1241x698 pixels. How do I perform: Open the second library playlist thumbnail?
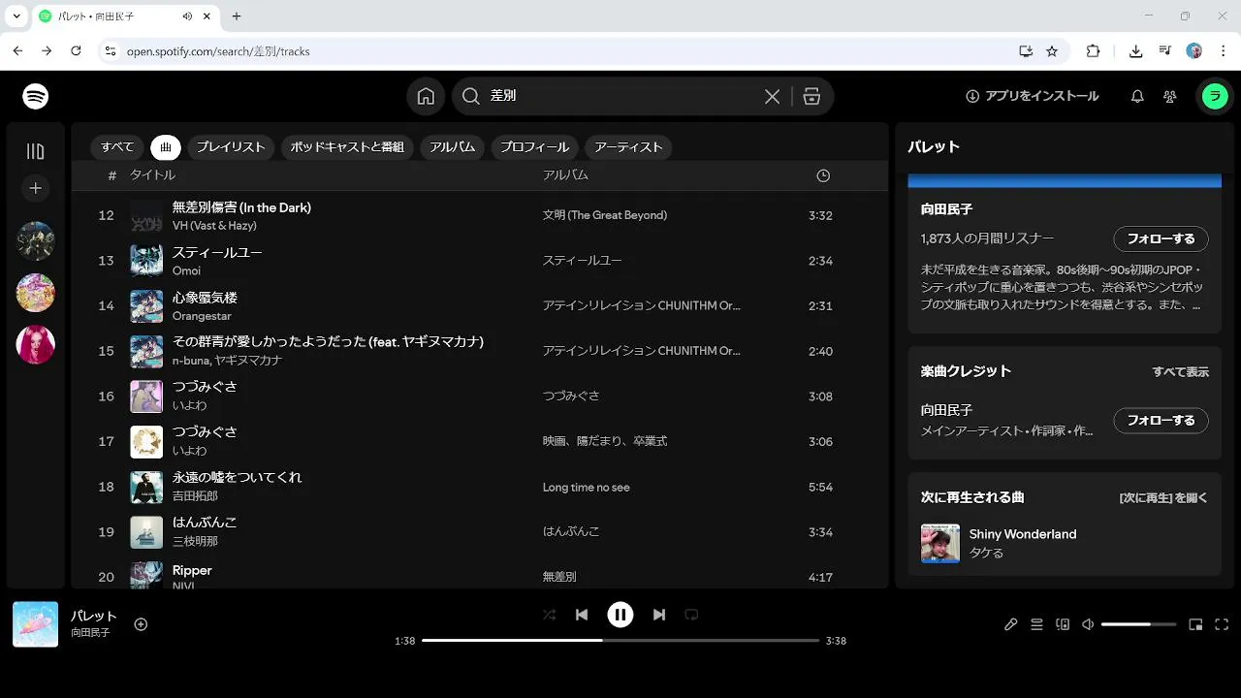tap(36, 293)
